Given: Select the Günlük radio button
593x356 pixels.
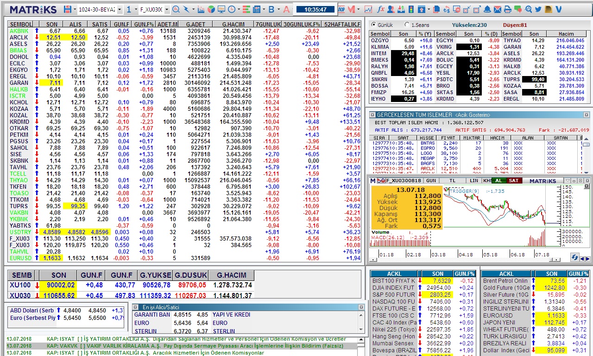Looking at the screenshot, I should [x=374, y=25].
